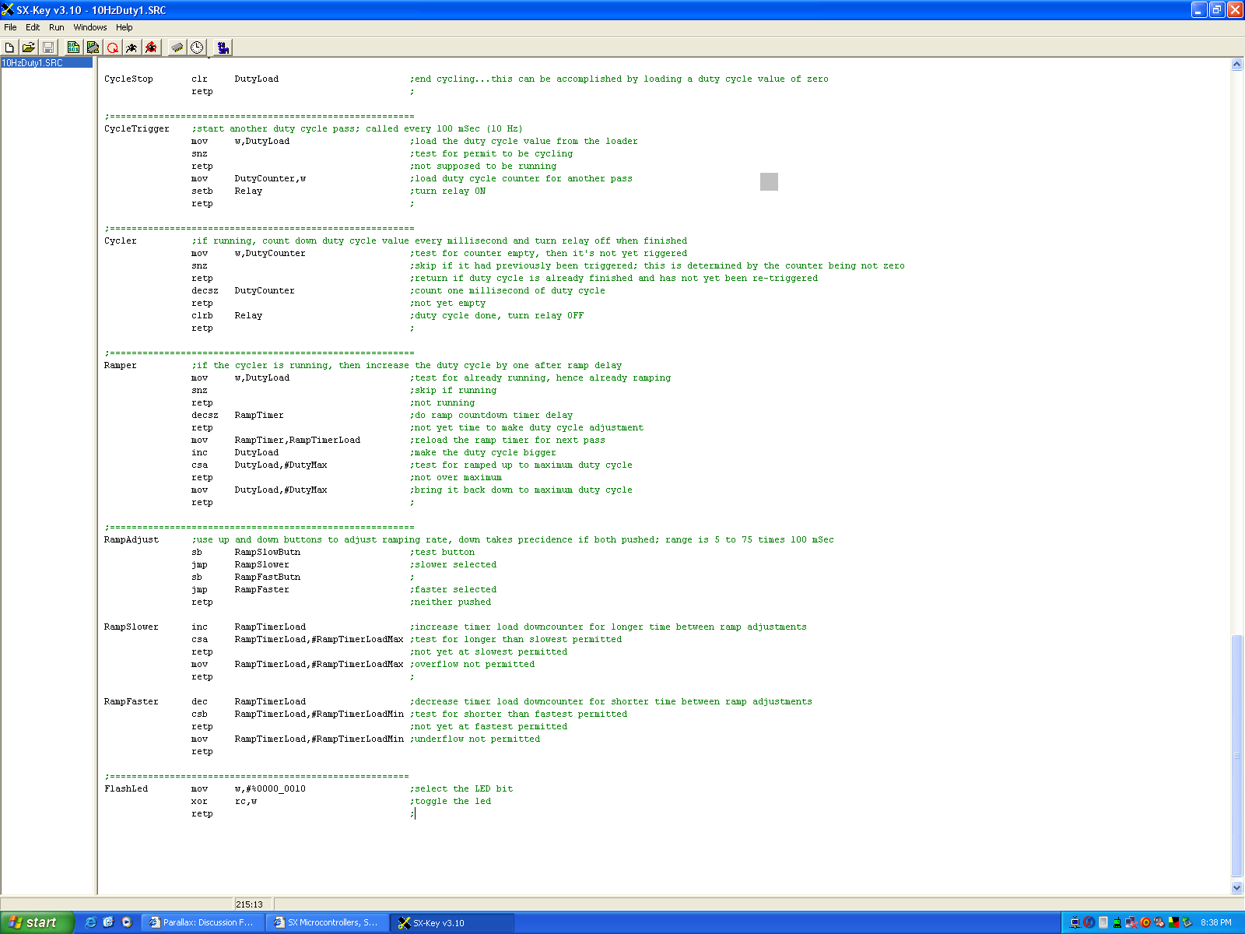Start Debug with the black bug icon

pyautogui.click(x=132, y=47)
